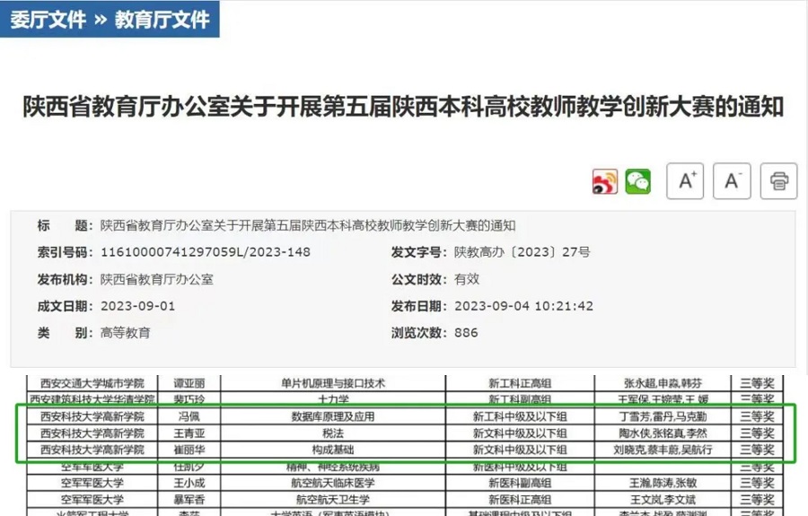
Task: Open the 委厅文件 breadcrumb
Action: (48, 19)
